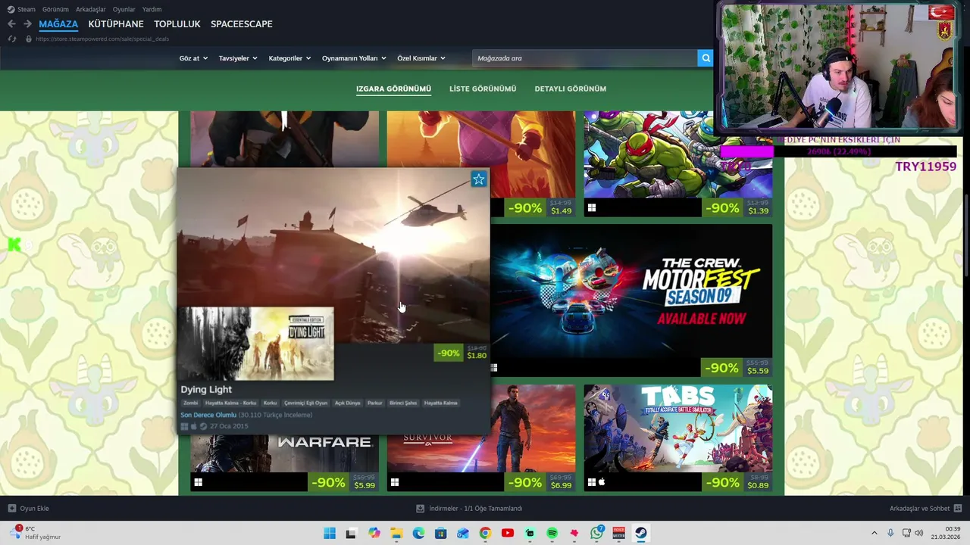Select LİSTE GÖRÜNÜMÜ view
970x545 pixels.
483,89
